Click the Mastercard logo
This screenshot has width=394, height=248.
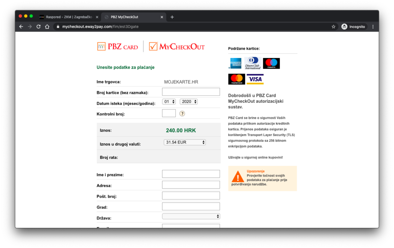pyautogui.click(x=237, y=79)
